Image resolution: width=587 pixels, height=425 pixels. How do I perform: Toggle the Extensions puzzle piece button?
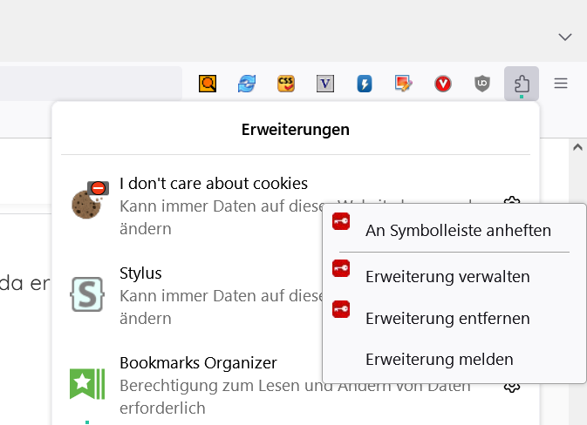click(x=522, y=84)
